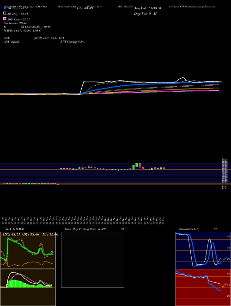Screen dimensions: 231x306
Task: Click the 'Intra Day Trading Price & MR' title
Action: [85, 229]
